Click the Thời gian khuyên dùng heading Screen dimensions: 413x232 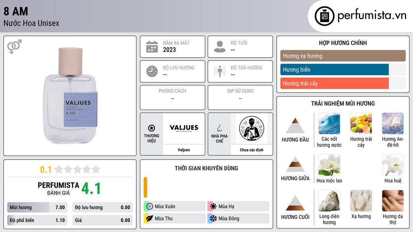(x=206, y=168)
